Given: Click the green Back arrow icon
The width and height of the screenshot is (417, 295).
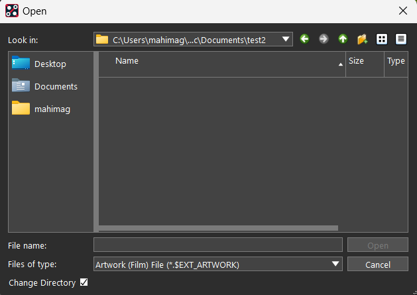Looking at the screenshot, I should click(304, 39).
